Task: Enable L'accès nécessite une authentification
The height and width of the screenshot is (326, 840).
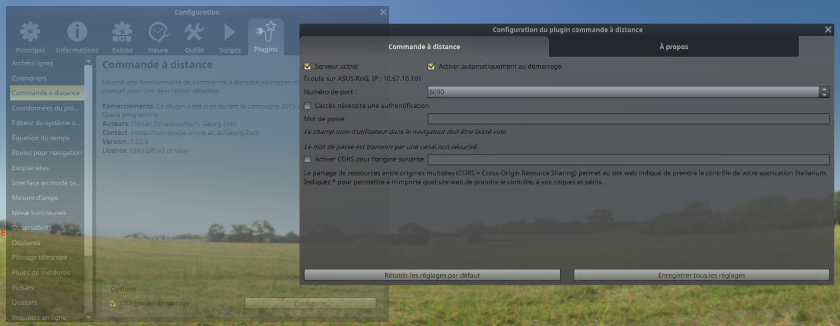Action: coord(307,105)
